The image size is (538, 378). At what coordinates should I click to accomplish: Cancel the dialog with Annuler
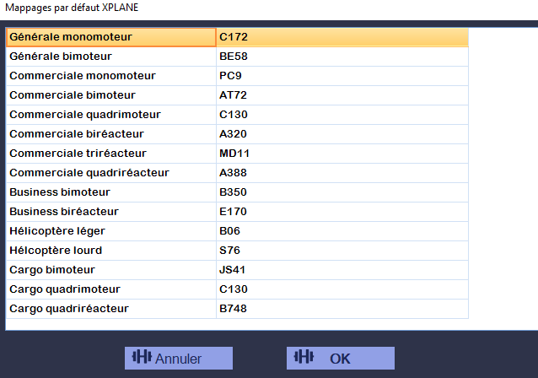tap(179, 358)
